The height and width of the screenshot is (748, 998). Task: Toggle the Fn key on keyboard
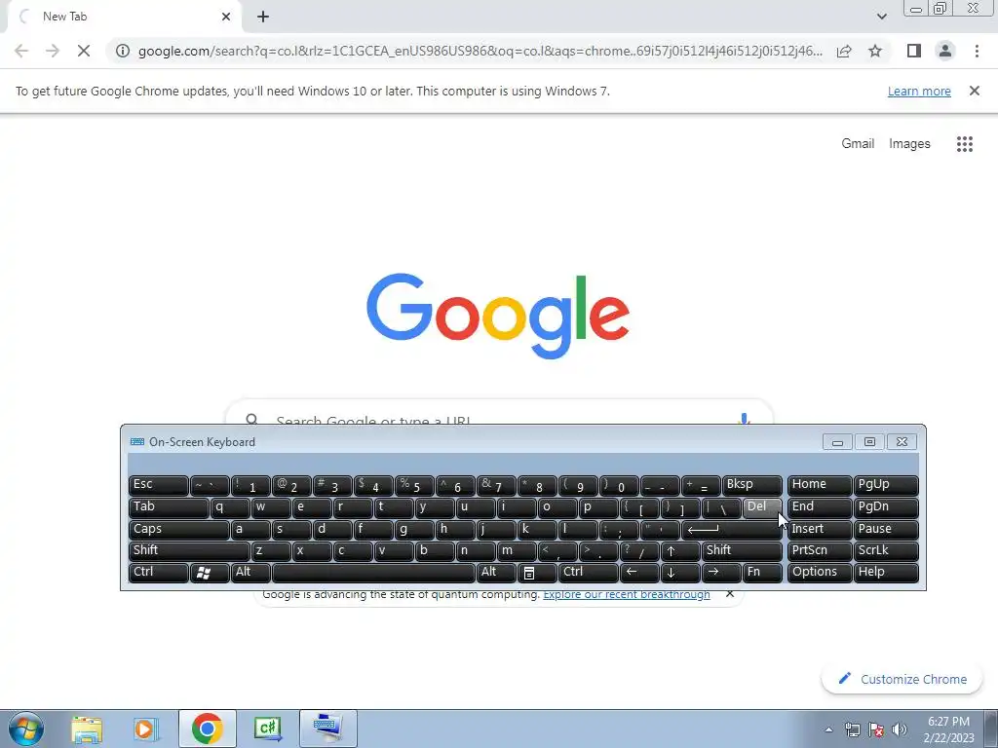click(762, 573)
